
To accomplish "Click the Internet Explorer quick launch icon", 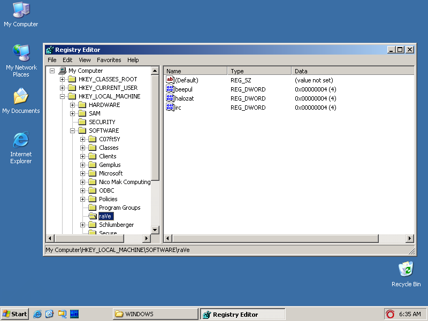I will click(x=37, y=314).
